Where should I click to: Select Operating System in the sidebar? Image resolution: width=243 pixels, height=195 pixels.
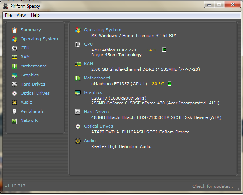tap(39, 39)
